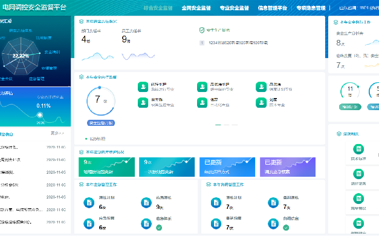Click green checkmark in the backup-dispatch panel
Screen dimensions: 379x236
pyautogui.click(x=286, y=228)
